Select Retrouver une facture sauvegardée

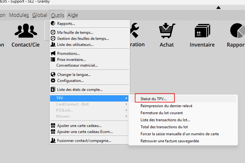170,141
